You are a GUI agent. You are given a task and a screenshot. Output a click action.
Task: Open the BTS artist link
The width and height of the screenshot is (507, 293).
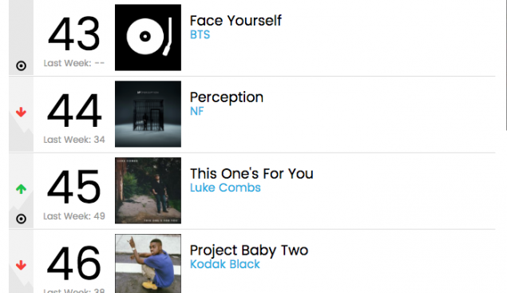(x=200, y=34)
